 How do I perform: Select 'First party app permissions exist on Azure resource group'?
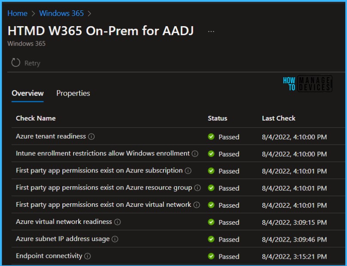click(104, 187)
